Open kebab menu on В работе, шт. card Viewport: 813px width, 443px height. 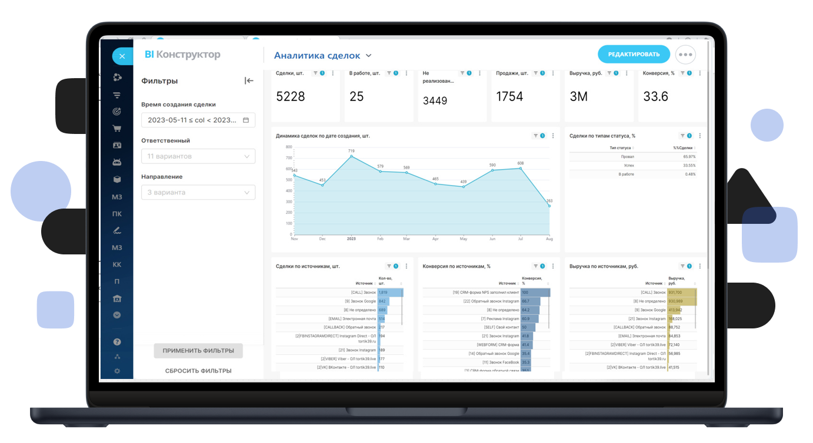tap(406, 73)
